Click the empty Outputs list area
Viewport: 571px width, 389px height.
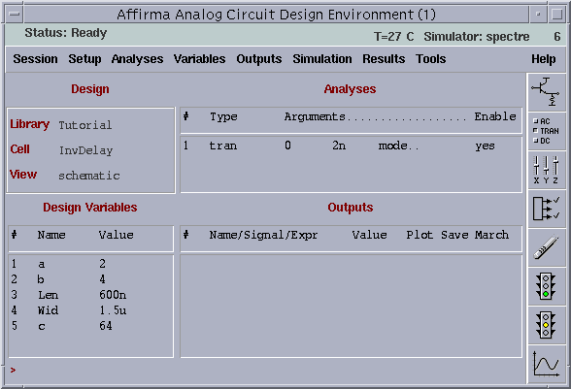point(352,306)
